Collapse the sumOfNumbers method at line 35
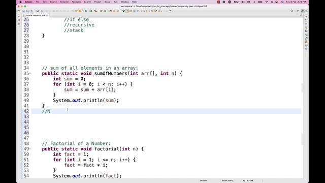325x183 pixels. 30,73
